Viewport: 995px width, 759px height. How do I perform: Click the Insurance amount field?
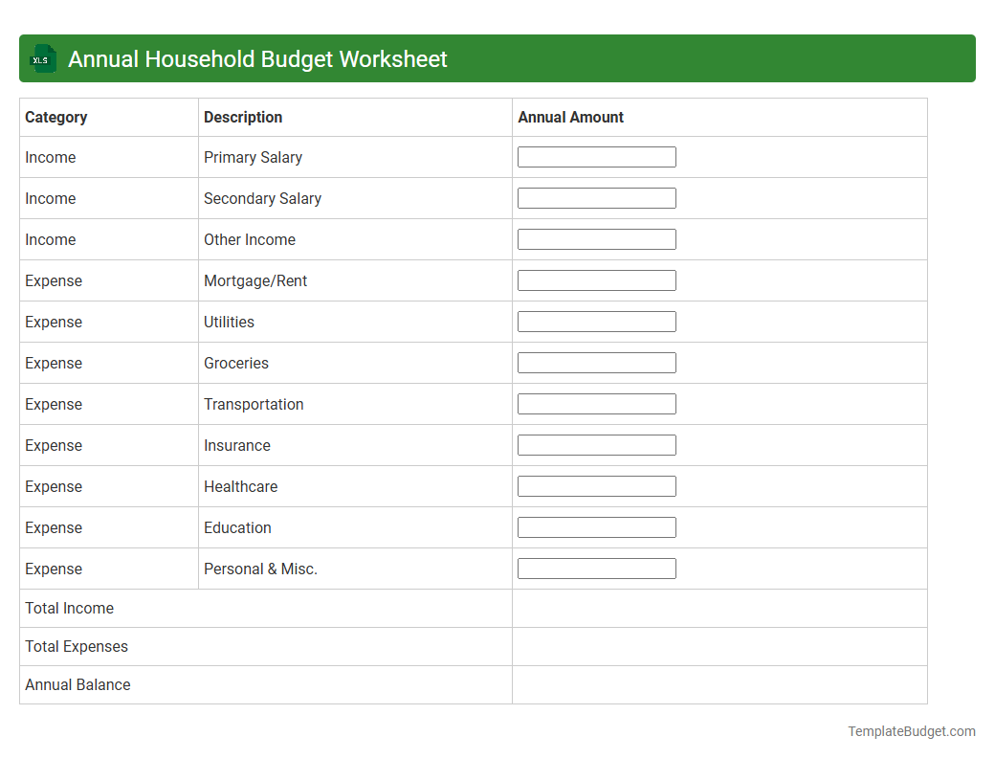coord(596,444)
